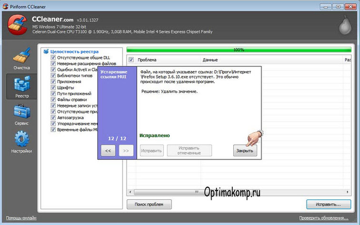Maximize the CCleaner window
The height and width of the screenshot is (225, 360).
[x=338, y=7]
